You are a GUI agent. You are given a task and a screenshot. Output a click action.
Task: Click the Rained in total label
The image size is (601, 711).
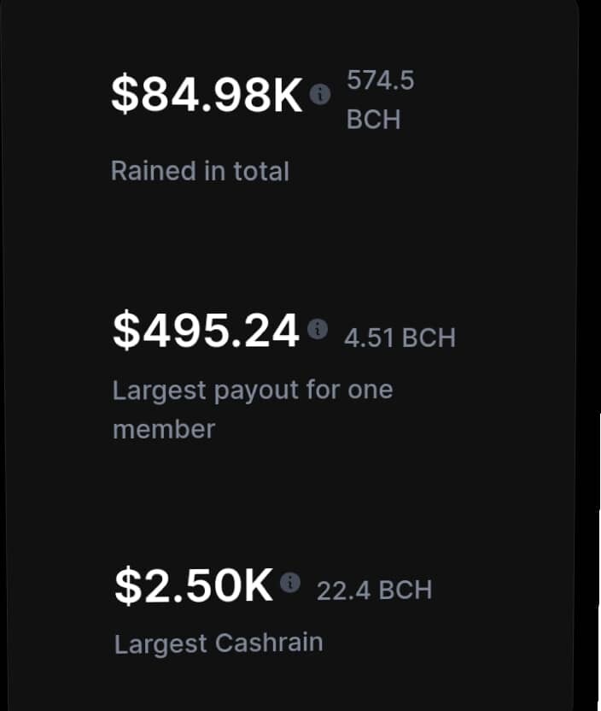[200, 171]
